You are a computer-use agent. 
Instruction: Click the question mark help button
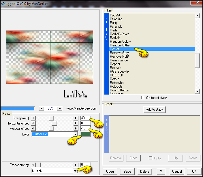tap(161, 172)
